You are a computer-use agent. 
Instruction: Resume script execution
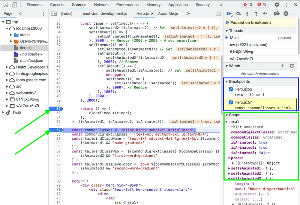click(229, 13)
